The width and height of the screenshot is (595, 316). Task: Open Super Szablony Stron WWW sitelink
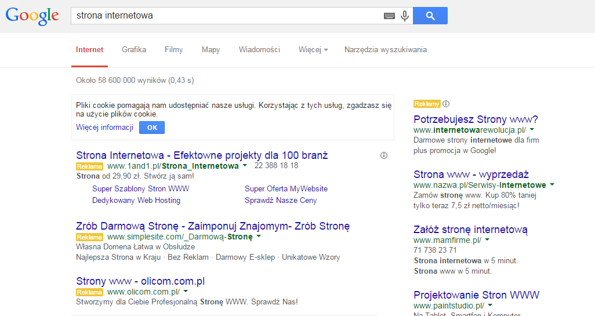(140, 189)
